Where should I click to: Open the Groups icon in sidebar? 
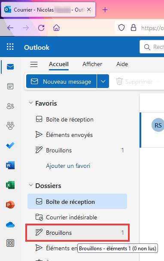[x=10, y=126]
